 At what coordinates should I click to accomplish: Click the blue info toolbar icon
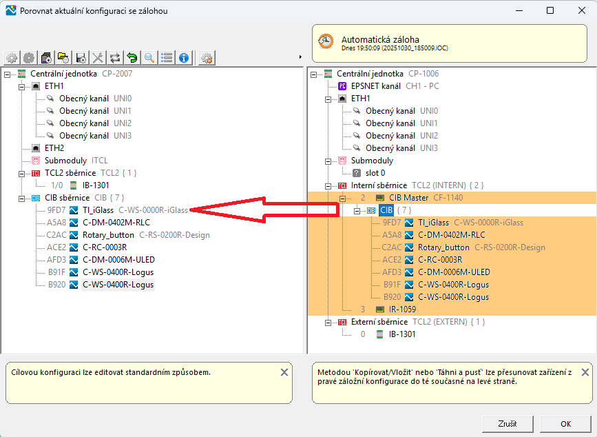(184, 58)
